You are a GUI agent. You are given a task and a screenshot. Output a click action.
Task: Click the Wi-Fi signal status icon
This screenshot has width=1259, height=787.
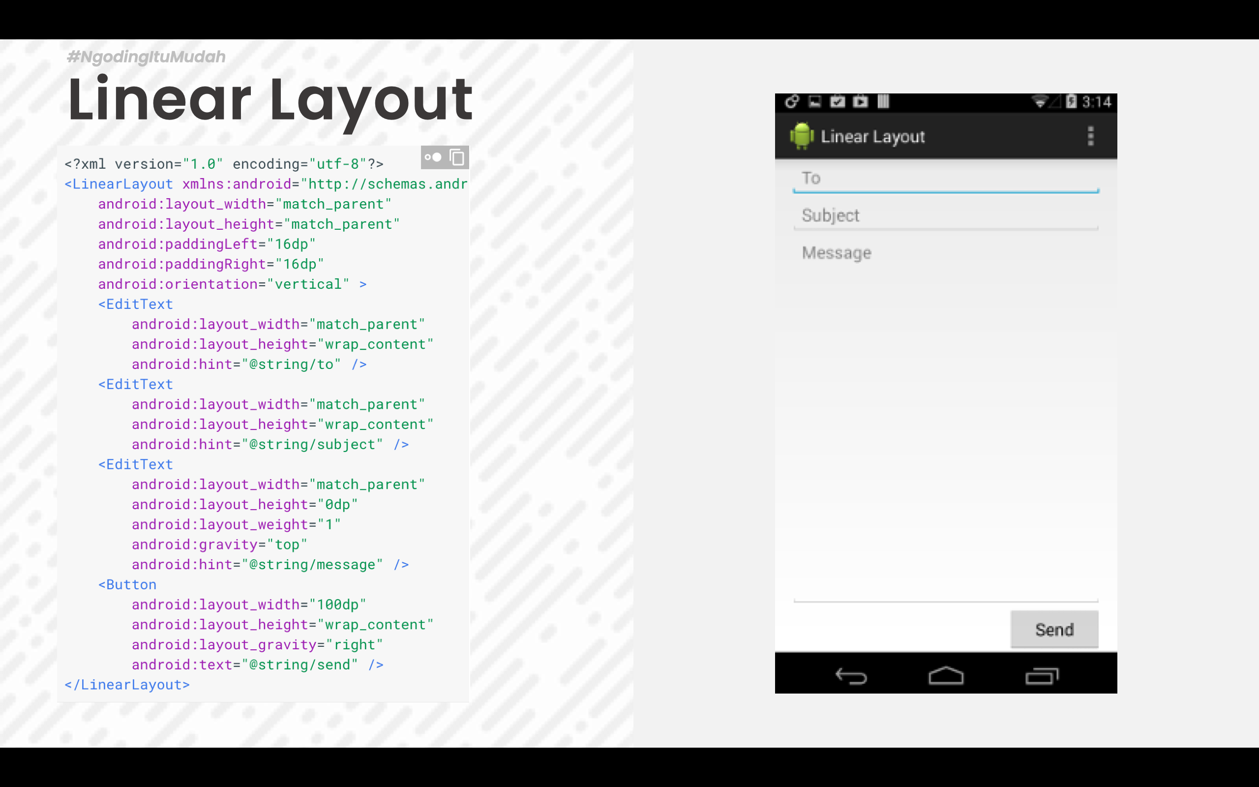[x=1040, y=101]
